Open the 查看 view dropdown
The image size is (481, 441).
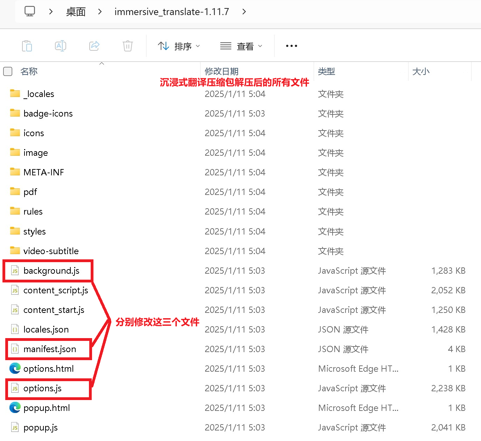point(241,46)
